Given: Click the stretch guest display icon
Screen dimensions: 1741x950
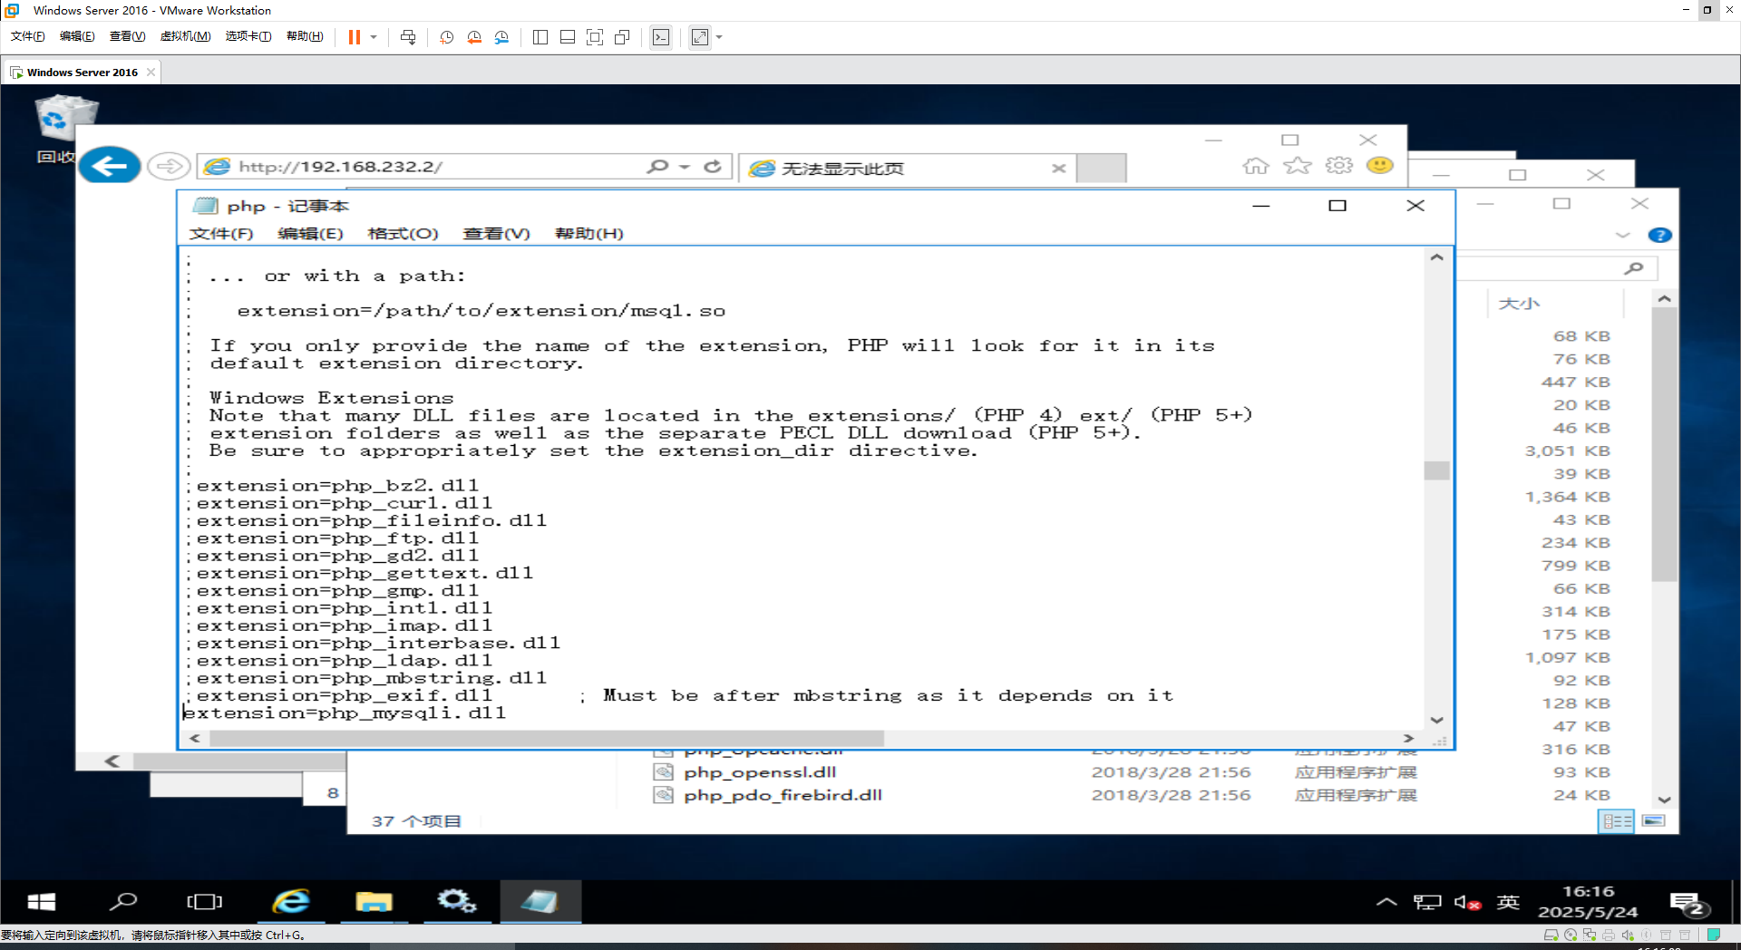Looking at the screenshot, I should click(700, 37).
